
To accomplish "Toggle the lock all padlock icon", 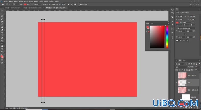I will 189,70.
